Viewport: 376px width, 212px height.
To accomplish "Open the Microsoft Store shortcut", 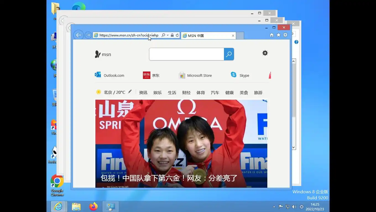I will coord(195,75).
